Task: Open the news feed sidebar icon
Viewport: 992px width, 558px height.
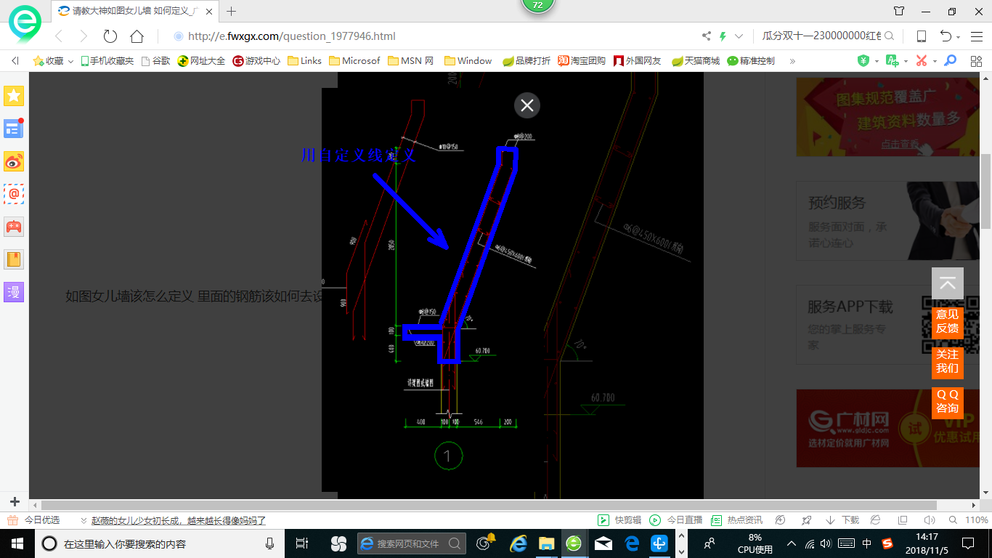Action: (x=14, y=129)
